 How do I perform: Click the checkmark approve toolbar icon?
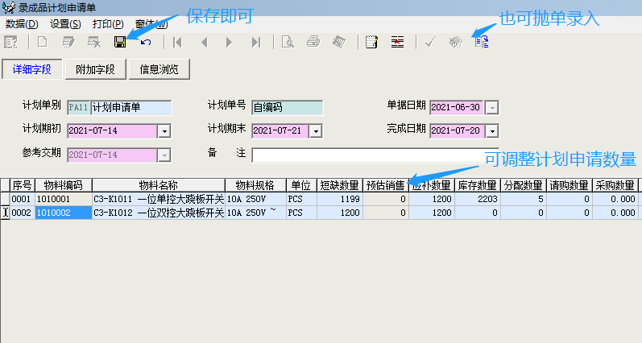pos(430,42)
